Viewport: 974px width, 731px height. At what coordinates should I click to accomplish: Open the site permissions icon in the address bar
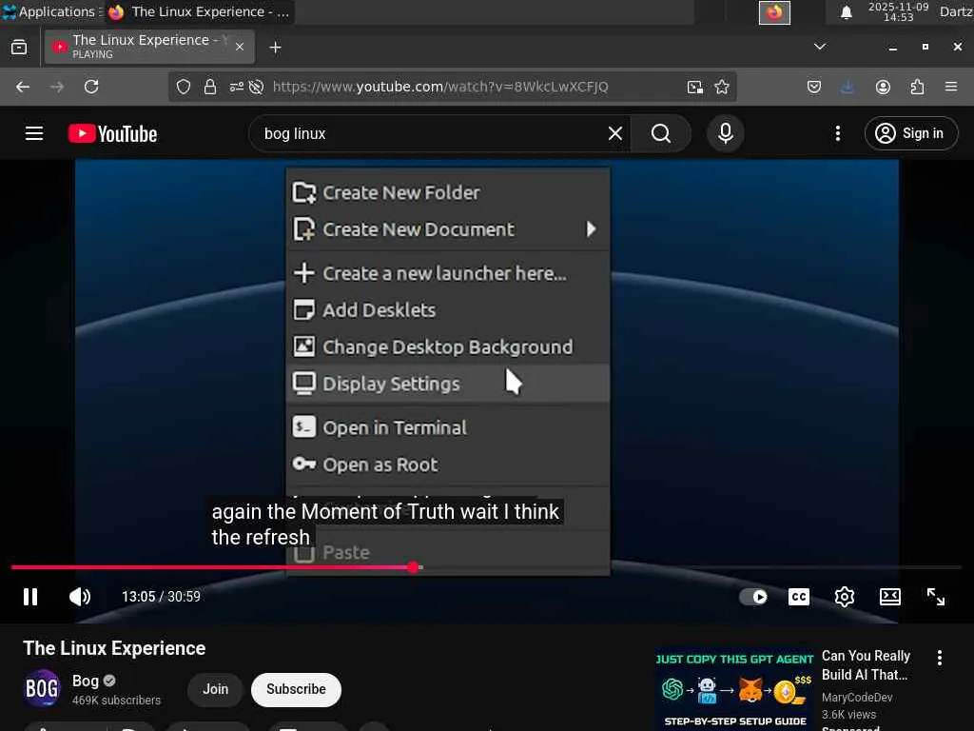click(x=237, y=87)
